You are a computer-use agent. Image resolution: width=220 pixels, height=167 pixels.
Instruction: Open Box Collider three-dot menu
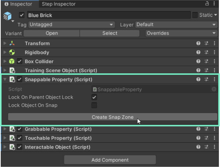click(214, 62)
